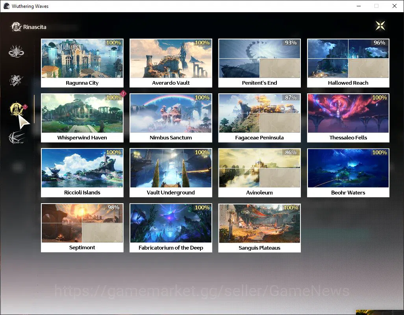Open the Sanguis Plateaus area card

click(259, 228)
